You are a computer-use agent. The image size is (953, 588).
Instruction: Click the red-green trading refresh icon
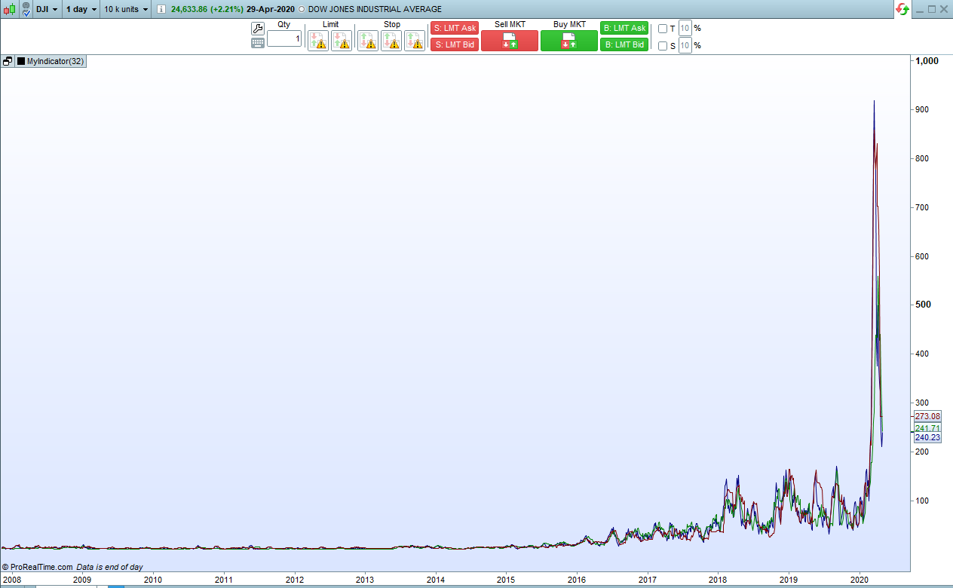coord(902,9)
